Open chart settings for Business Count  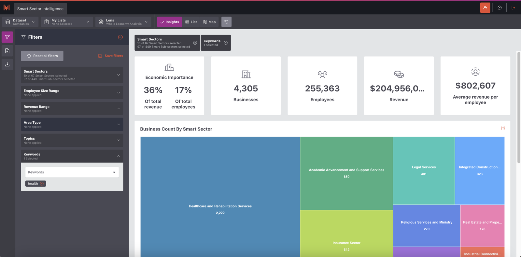click(x=503, y=128)
